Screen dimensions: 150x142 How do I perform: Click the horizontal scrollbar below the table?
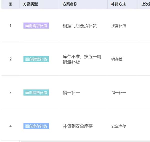[85, 141]
